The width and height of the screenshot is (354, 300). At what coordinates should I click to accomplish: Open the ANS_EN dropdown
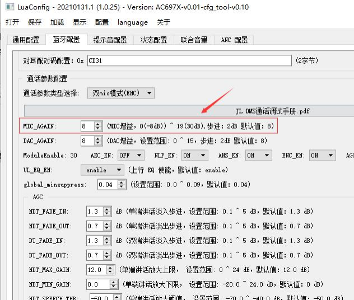tap(259, 155)
